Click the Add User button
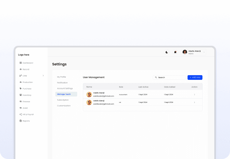The height and width of the screenshot is (159, 230). (x=195, y=77)
